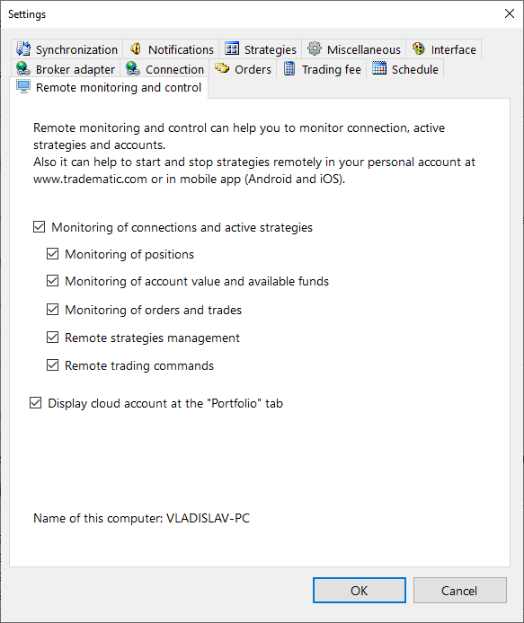Screen dimensions: 524x623
Task: Uncheck Monitoring of connections and active strategies
Action: click(39, 227)
